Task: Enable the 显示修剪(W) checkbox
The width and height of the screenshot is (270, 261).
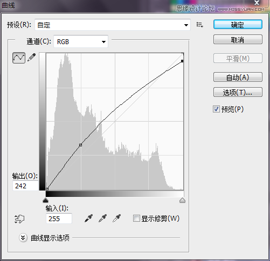Action: coord(136,218)
